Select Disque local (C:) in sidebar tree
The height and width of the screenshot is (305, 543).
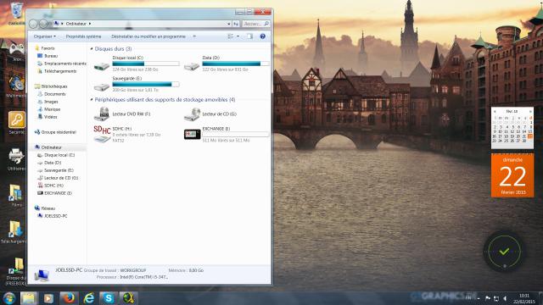(x=59, y=155)
